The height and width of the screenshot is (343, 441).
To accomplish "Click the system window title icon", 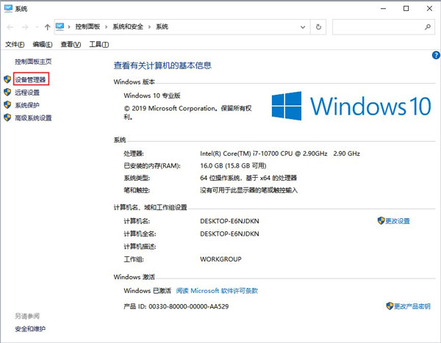I will pyautogui.click(x=8, y=8).
